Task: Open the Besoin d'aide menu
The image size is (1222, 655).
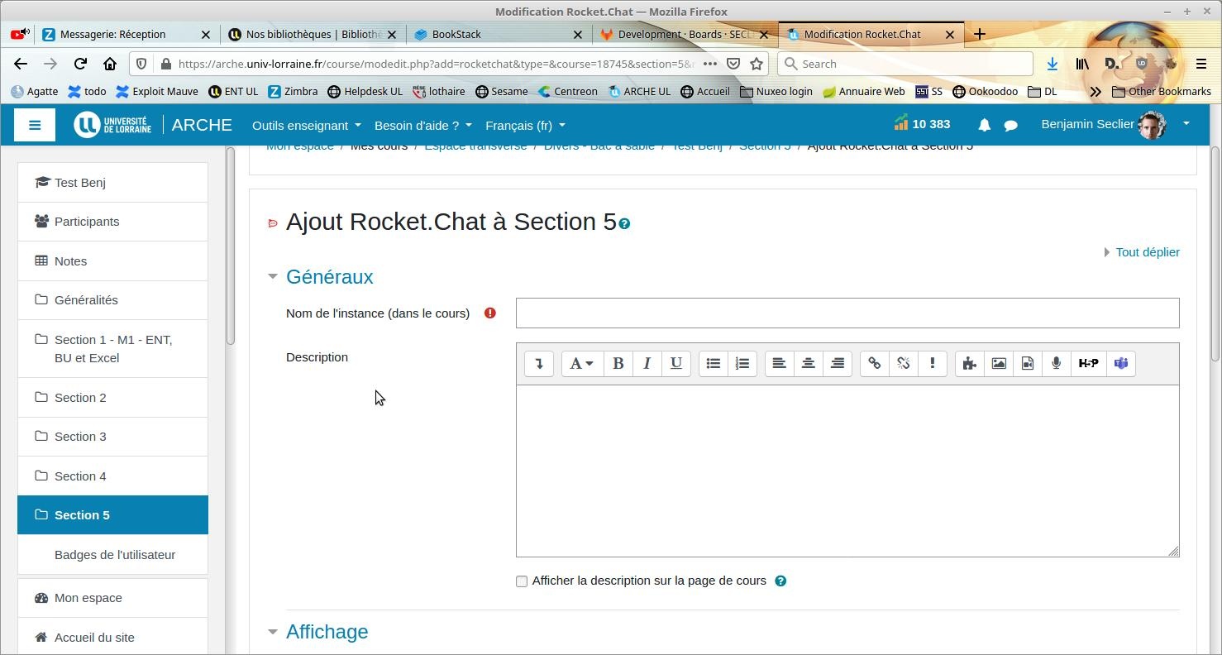Action: [x=422, y=125]
